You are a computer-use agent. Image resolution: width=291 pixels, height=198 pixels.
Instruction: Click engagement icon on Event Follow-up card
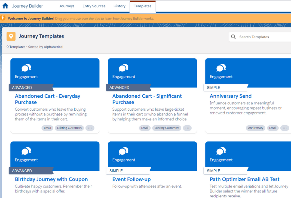pyautogui.click(x=124, y=151)
